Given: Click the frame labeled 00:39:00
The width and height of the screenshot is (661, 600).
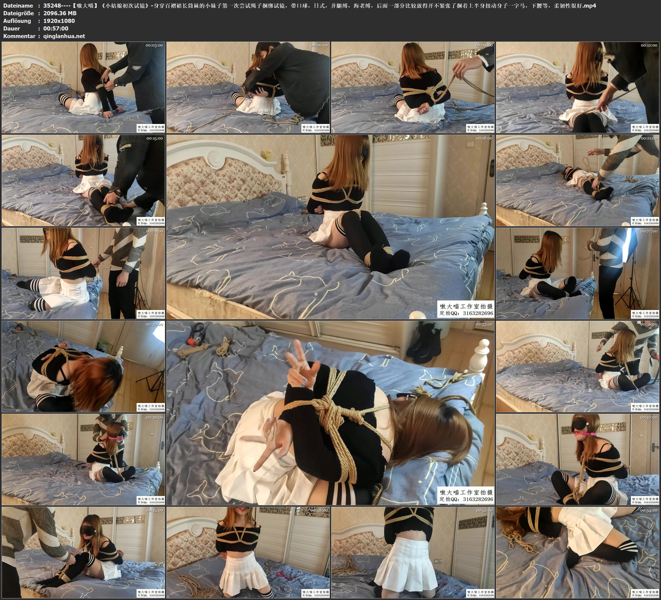Looking at the screenshot, I should tap(83, 459).
